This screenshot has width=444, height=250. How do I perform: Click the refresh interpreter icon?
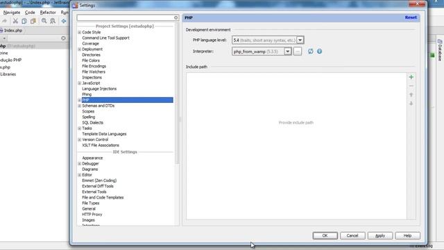pyautogui.click(x=311, y=51)
